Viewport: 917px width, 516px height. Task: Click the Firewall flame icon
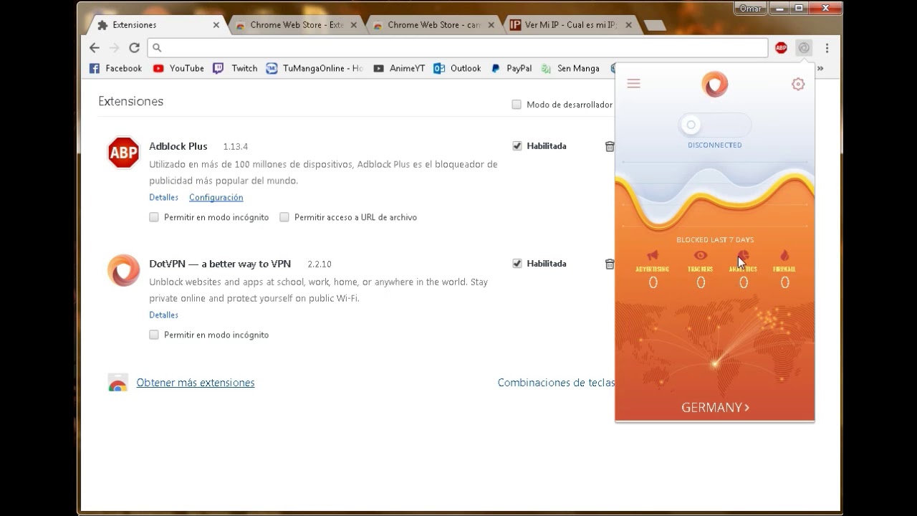point(784,255)
